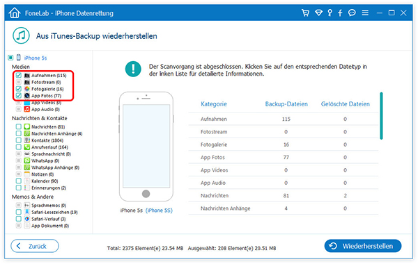The height and width of the screenshot is (264, 418).
Task: Check the Nachrichten (81) checkbox
Action: [x=19, y=127]
